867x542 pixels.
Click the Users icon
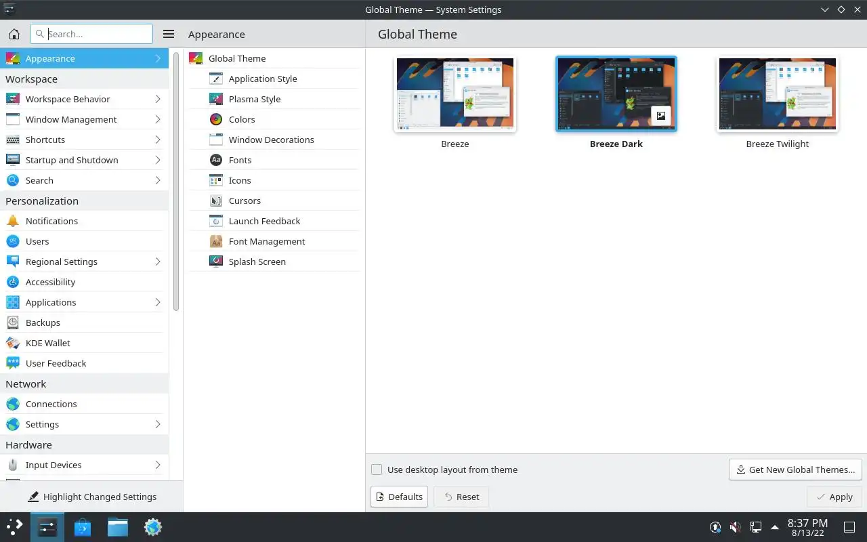(x=13, y=241)
